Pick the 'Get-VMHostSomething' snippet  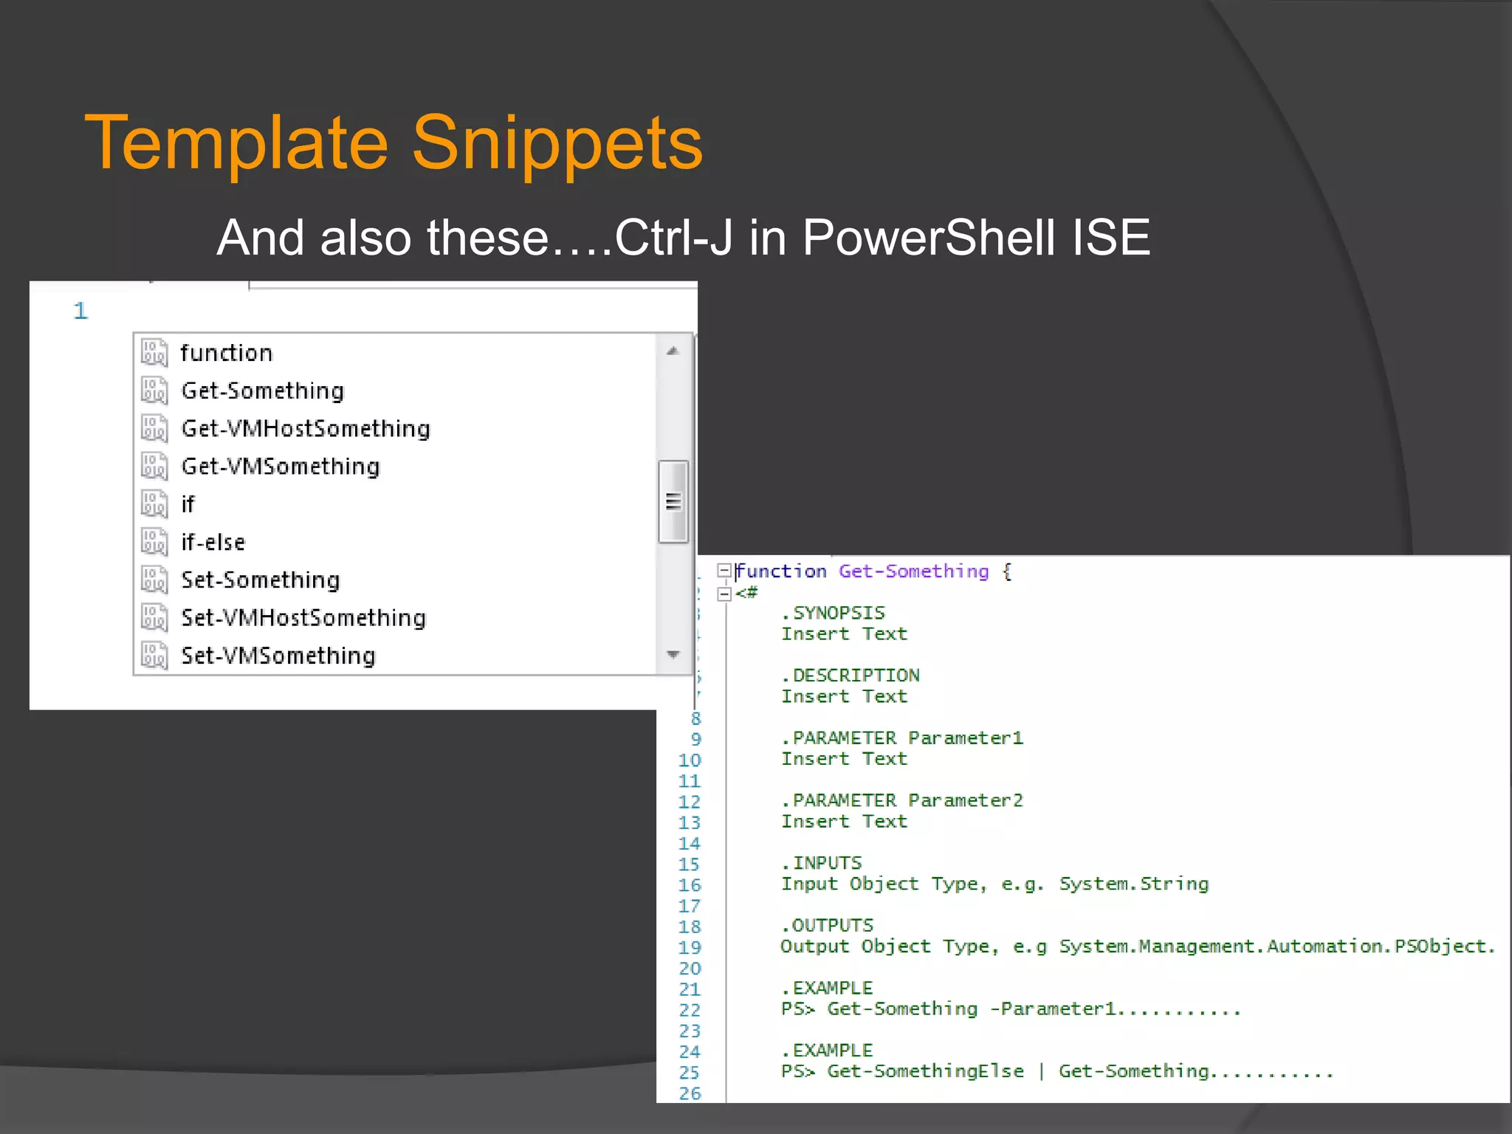[395, 428]
